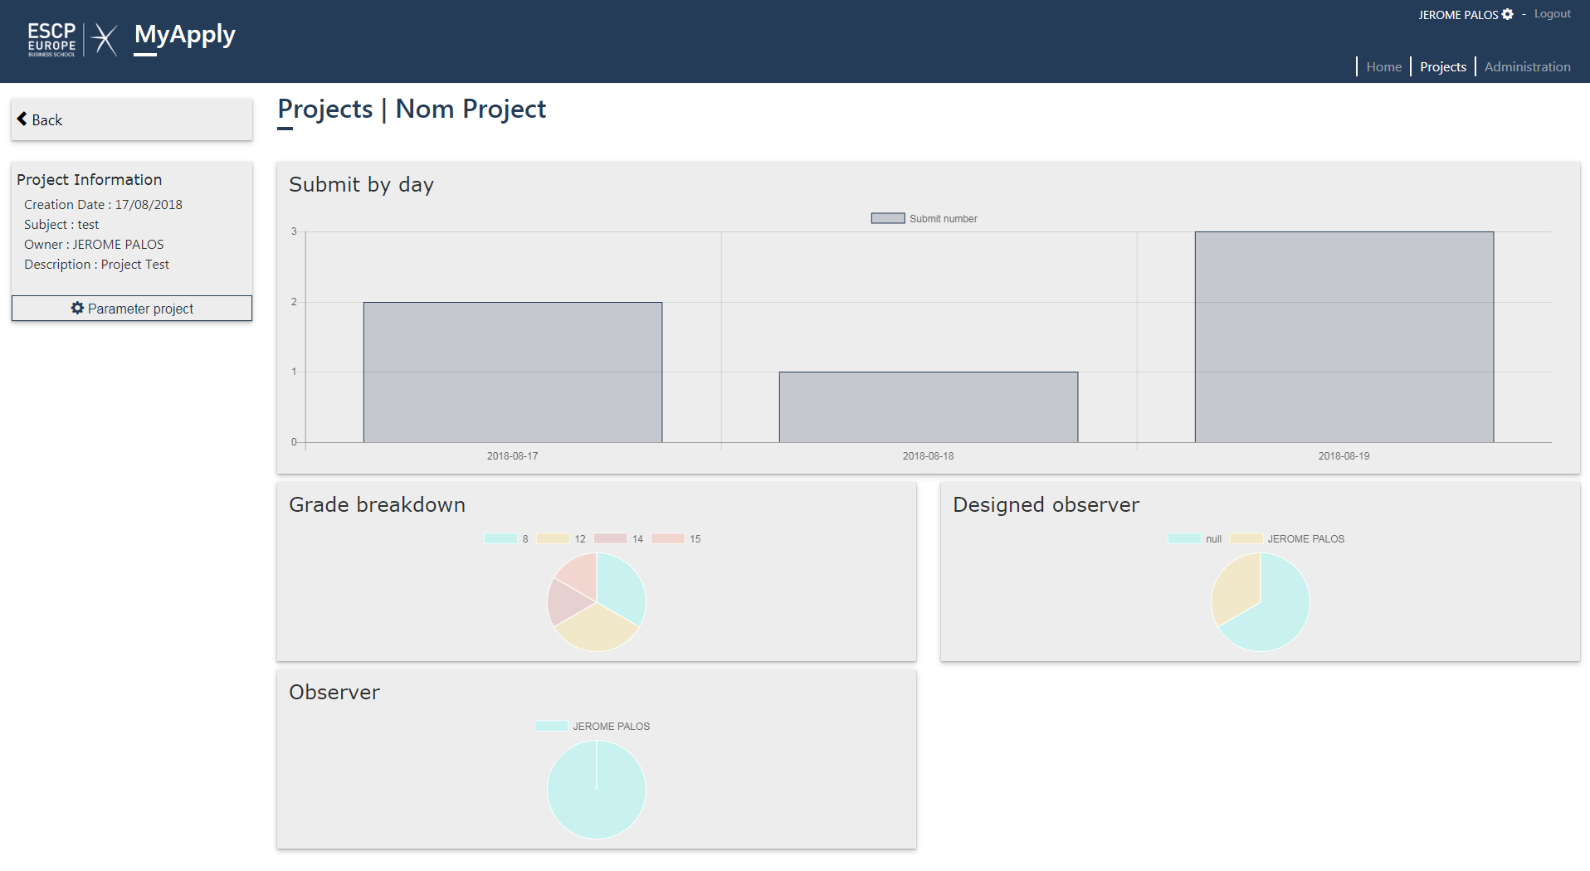1590x871 pixels.
Task: Click the 2018-08-18 bar in chart
Action: point(928,407)
